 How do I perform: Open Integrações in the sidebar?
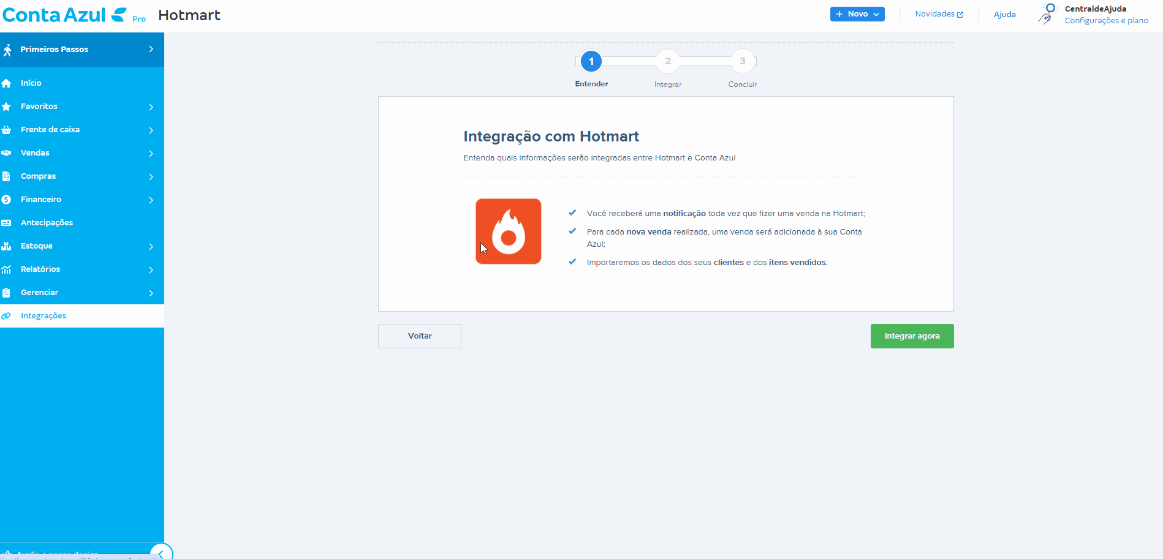tap(44, 316)
